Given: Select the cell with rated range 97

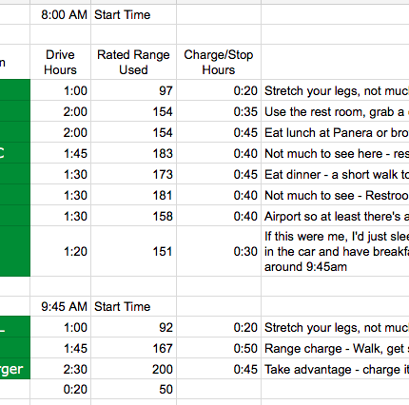Looking at the screenshot, I should click(133, 90).
